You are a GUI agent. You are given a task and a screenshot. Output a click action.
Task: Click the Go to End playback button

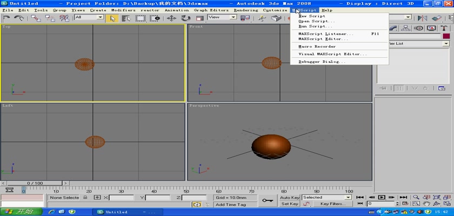pos(403,198)
